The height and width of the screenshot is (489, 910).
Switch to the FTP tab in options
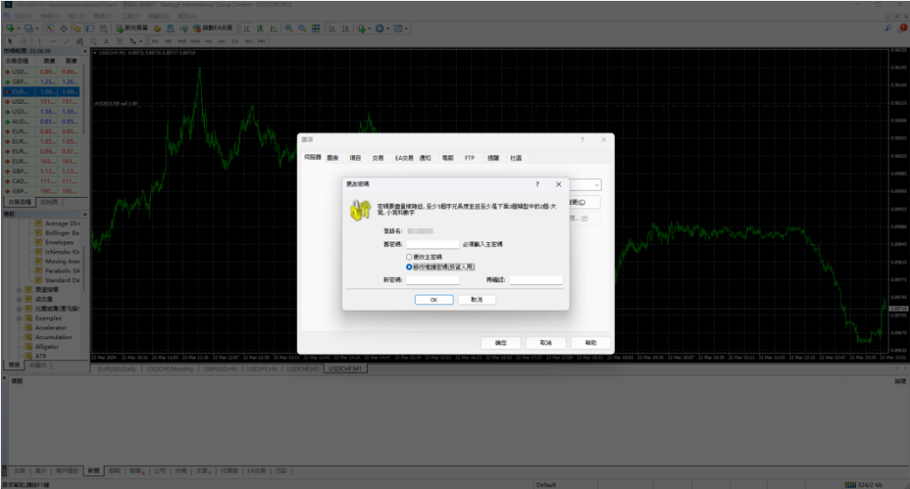point(469,158)
